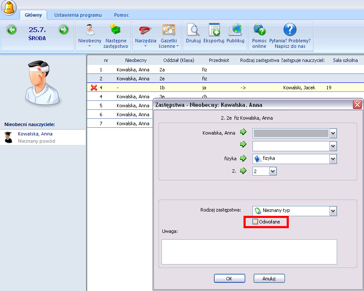Expand the Gazetki ścienne dropdown arrow
The width and height of the screenshot is (364, 291).
click(178, 46)
